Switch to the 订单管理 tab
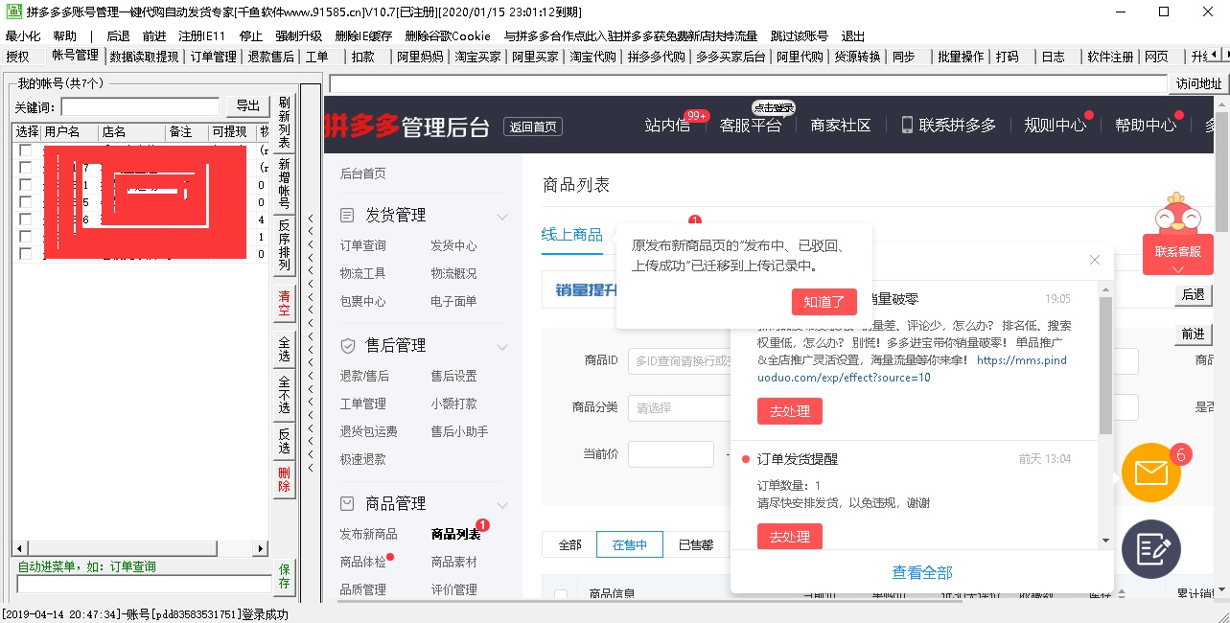Screen dimensions: 1230x623 click(213, 57)
